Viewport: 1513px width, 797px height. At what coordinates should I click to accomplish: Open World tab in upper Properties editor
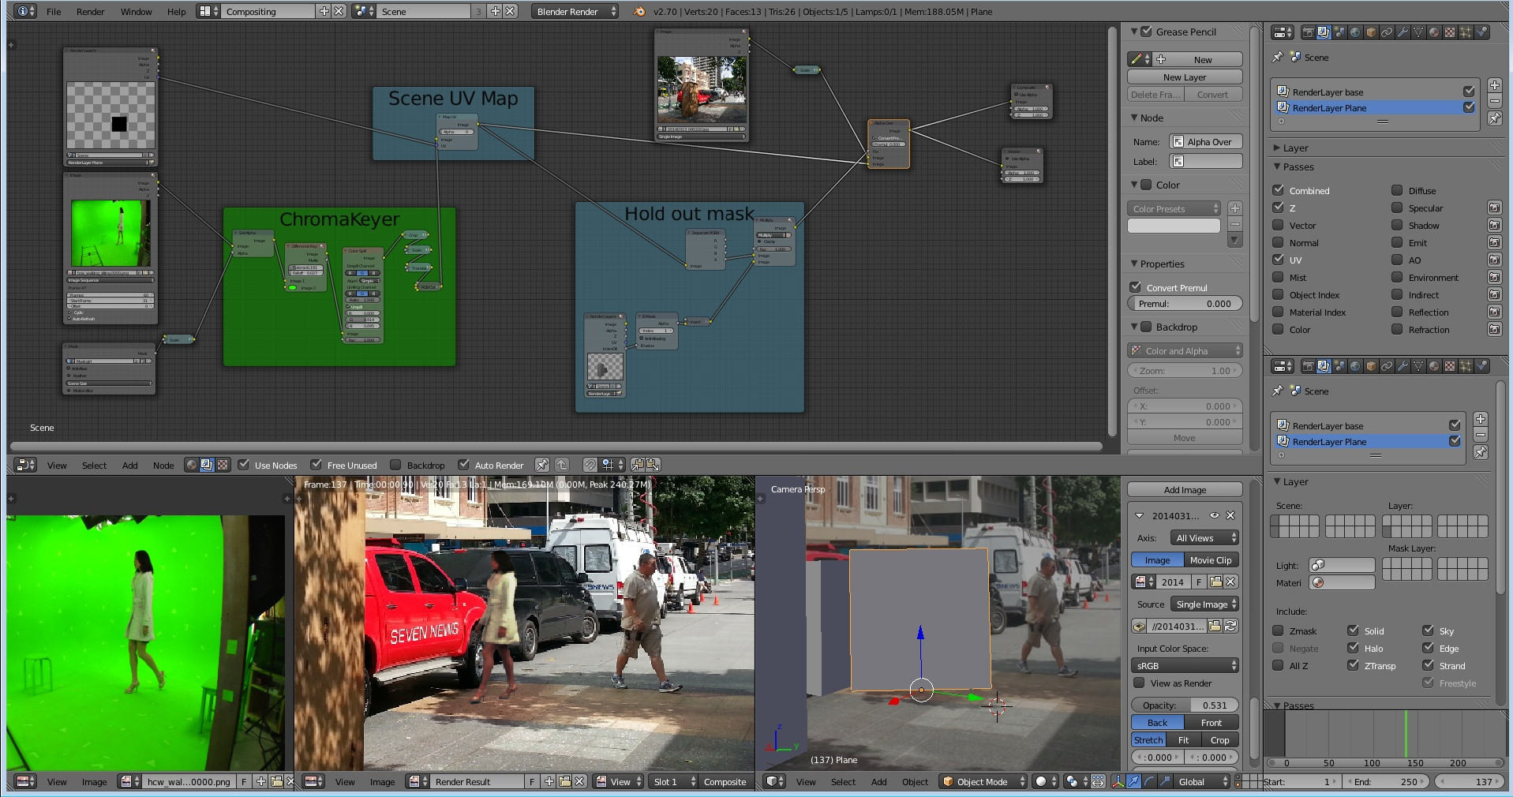pos(1355,32)
